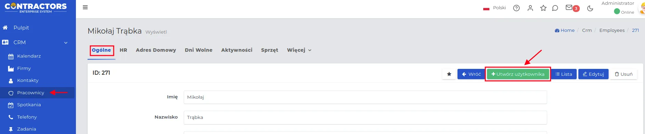The height and width of the screenshot is (134, 645).
Task: Change language from Polski
Action: click(x=495, y=8)
